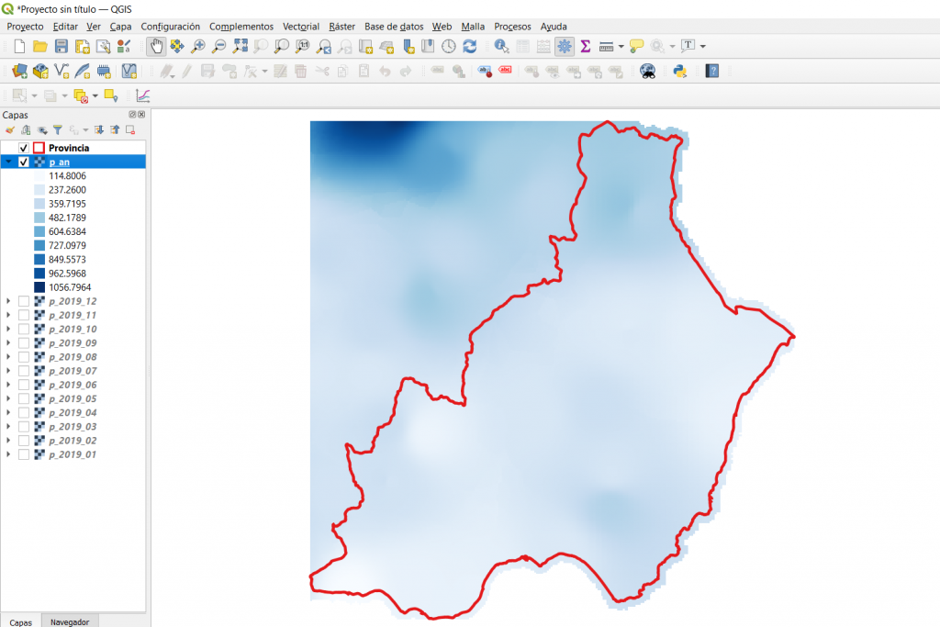Open the processing Toolbox gear icon
940x627 pixels.
point(565,46)
